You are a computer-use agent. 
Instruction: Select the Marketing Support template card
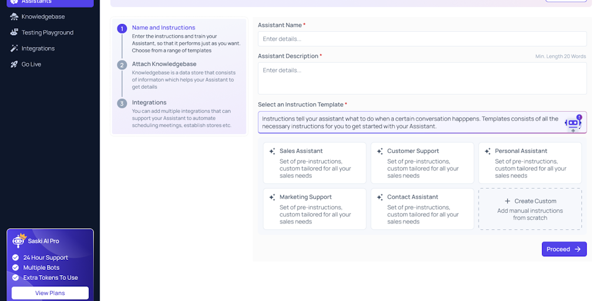(x=315, y=209)
